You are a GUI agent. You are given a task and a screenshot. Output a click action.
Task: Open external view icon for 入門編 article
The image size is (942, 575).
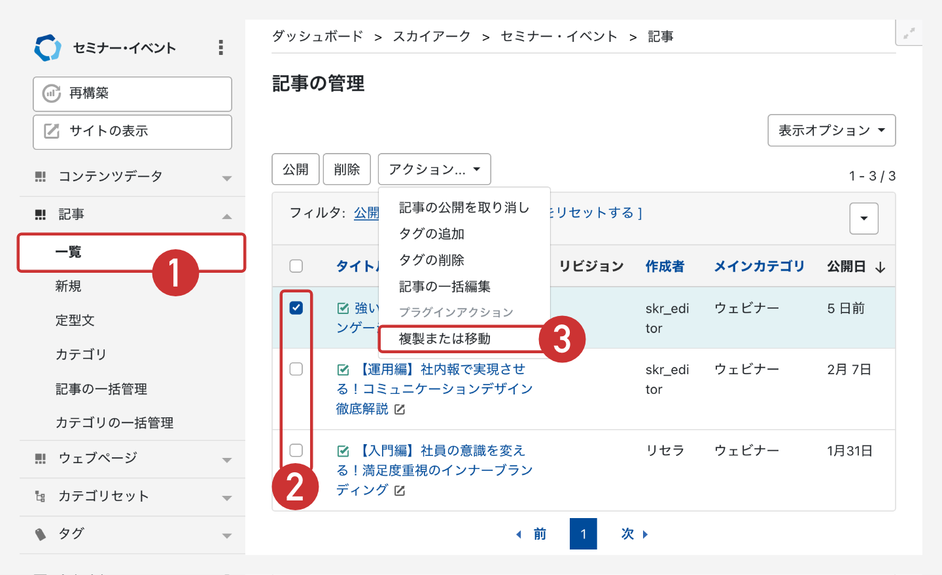[x=400, y=491]
